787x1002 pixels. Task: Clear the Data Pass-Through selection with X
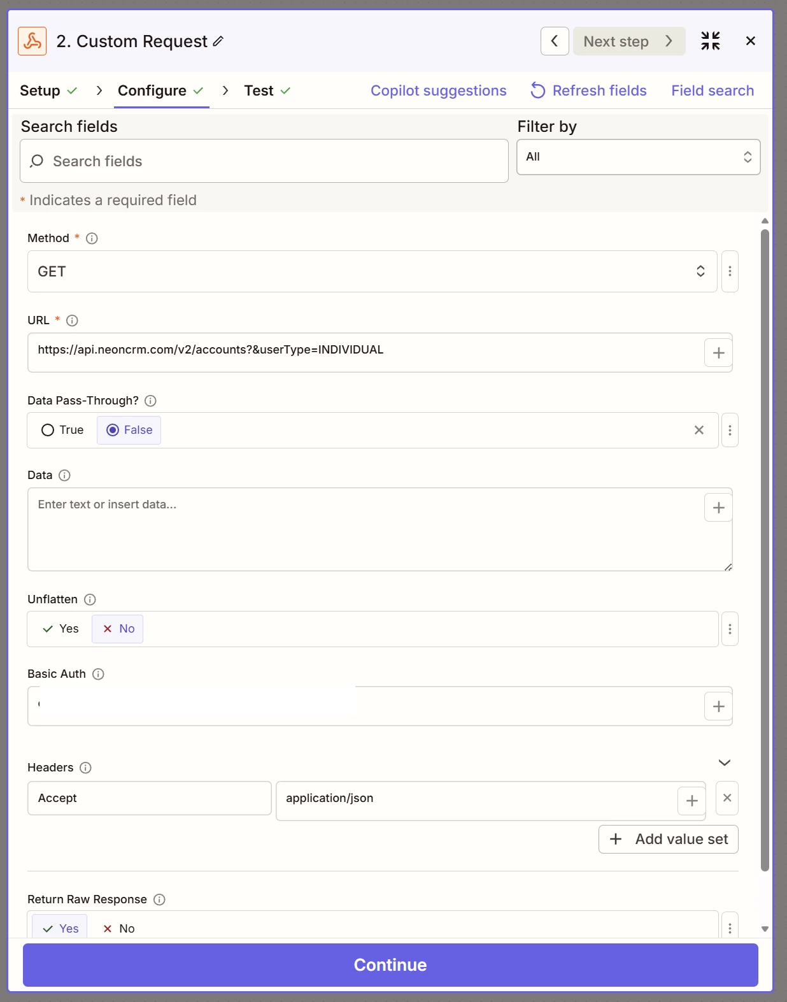coord(698,430)
